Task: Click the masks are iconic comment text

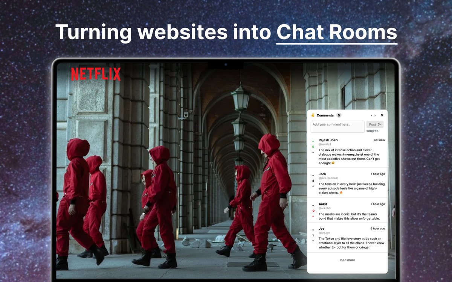Action: pos(349,216)
